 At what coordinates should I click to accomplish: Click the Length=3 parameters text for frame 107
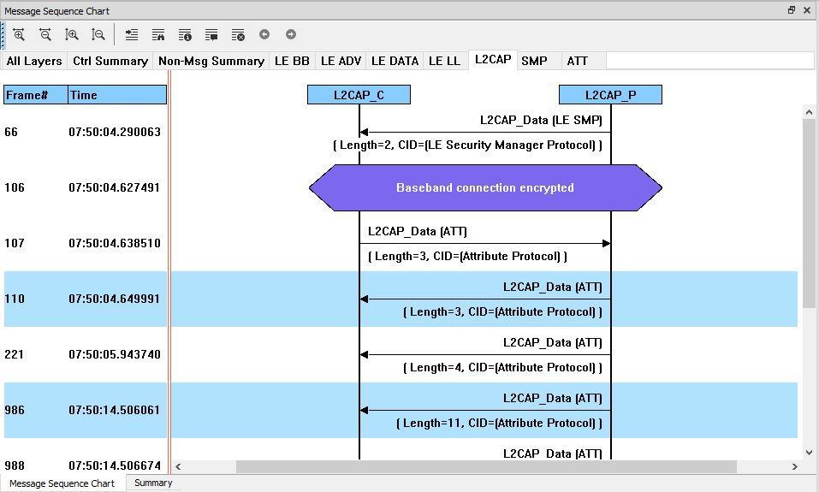pos(467,257)
